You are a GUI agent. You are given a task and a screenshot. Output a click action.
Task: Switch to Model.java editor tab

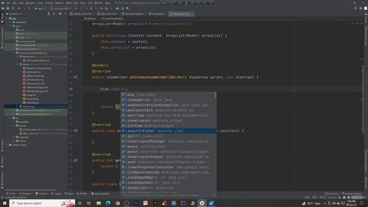[156, 14]
